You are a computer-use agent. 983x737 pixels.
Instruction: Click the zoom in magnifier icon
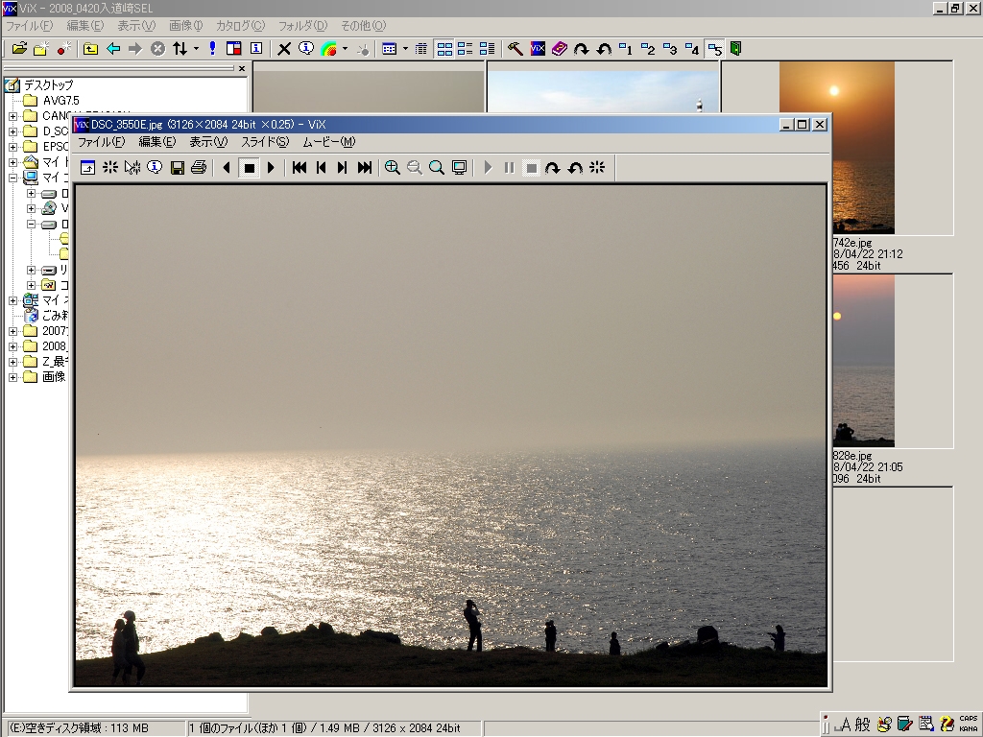[393, 168]
